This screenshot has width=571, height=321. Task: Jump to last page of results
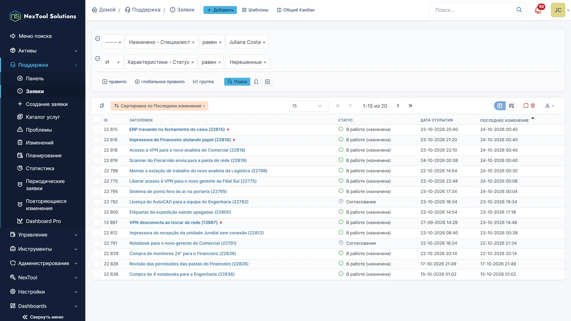tap(410, 106)
